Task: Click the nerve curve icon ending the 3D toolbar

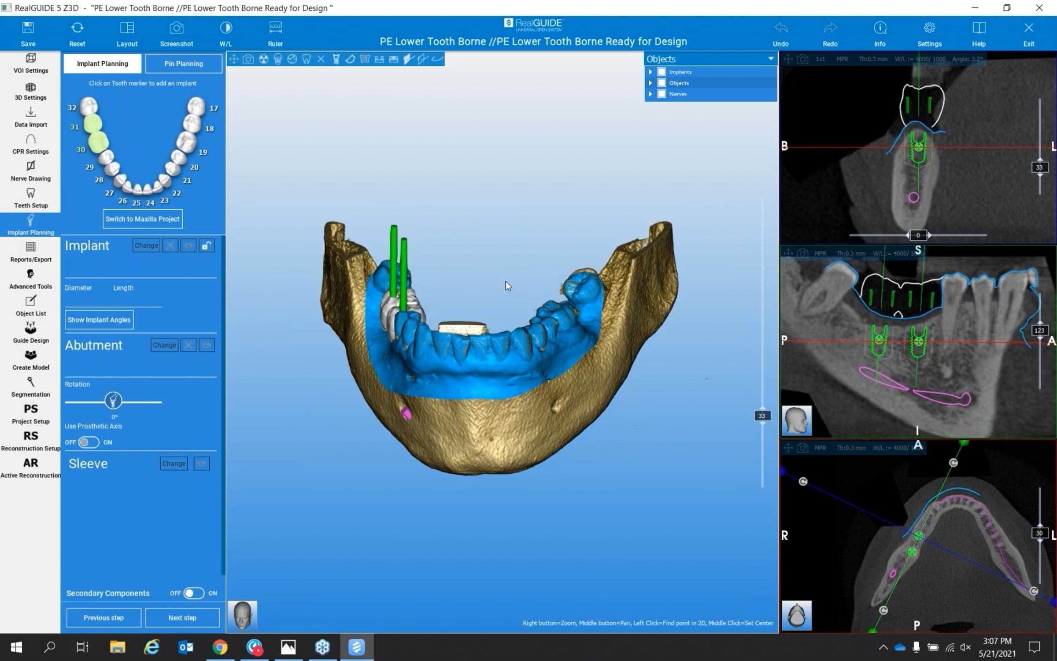Action: point(437,59)
